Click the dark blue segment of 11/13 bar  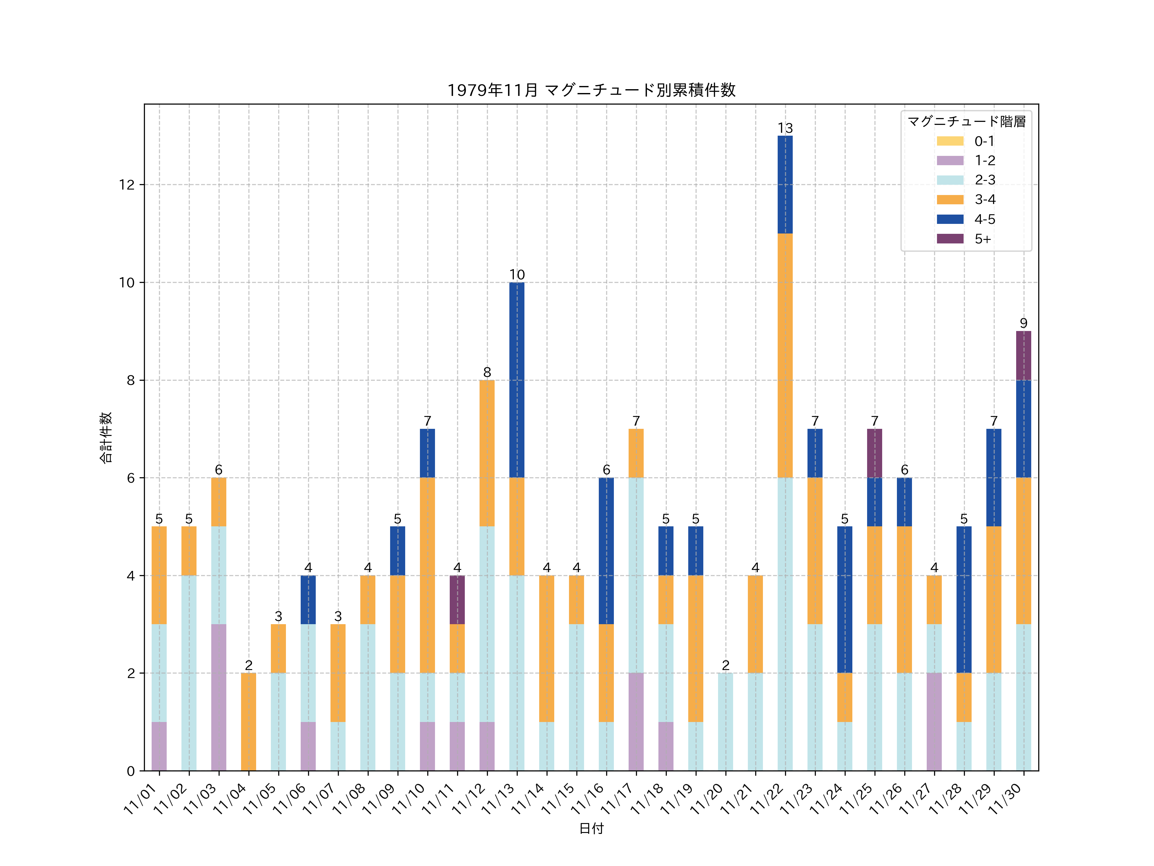click(x=516, y=379)
